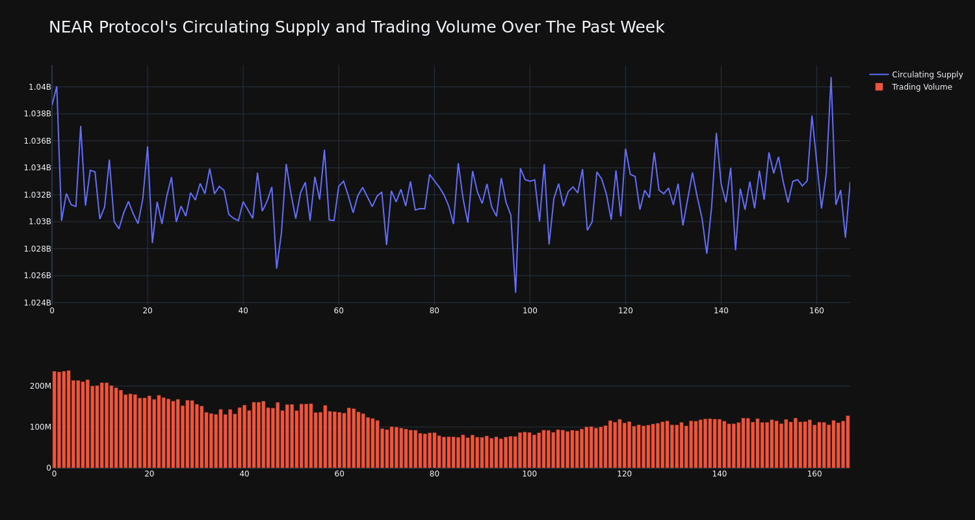Screen dimensions: 975x520
Task: Click the blue Circulating Supply legend line
Action: pos(879,75)
